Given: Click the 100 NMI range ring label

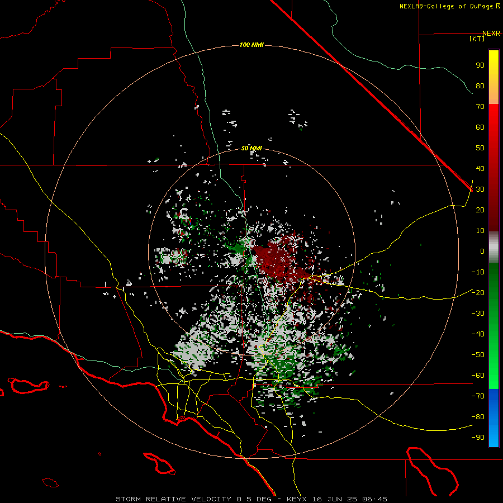Looking at the screenshot, I should [x=251, y=45].
